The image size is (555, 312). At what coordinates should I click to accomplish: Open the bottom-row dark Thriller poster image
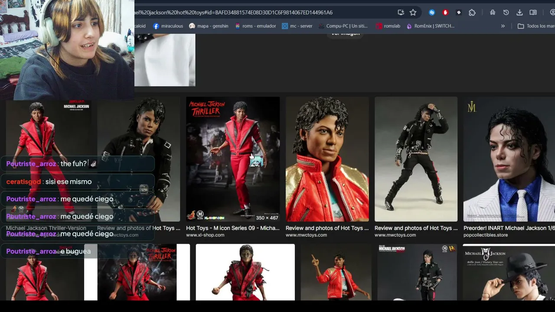click(137, 272)
